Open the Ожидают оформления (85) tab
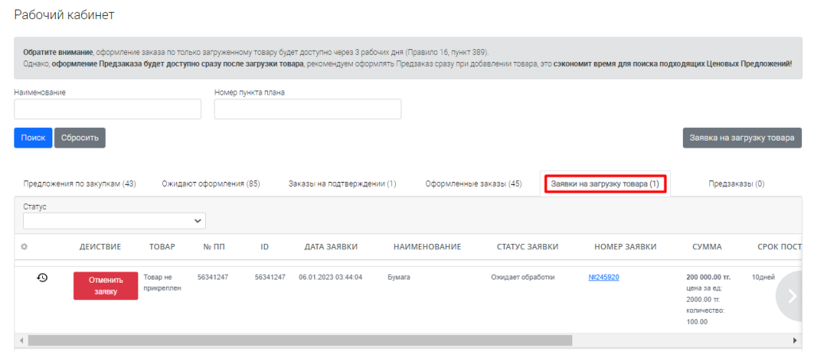 [211, 183]
